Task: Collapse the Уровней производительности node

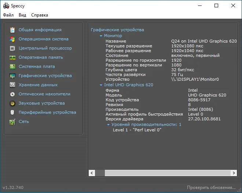Action: tap(108, 125)
